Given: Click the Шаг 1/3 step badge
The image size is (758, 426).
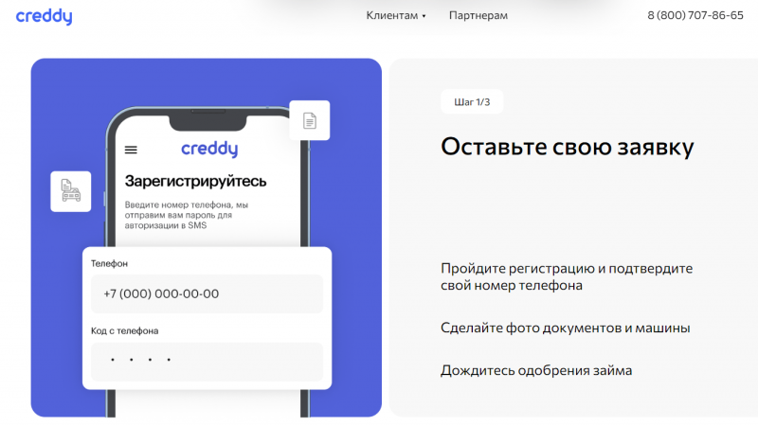Looking at the screenshot, I should pos(472,102).
